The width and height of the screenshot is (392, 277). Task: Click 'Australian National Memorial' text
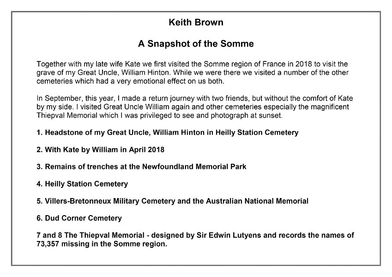[x=257, y=201]
